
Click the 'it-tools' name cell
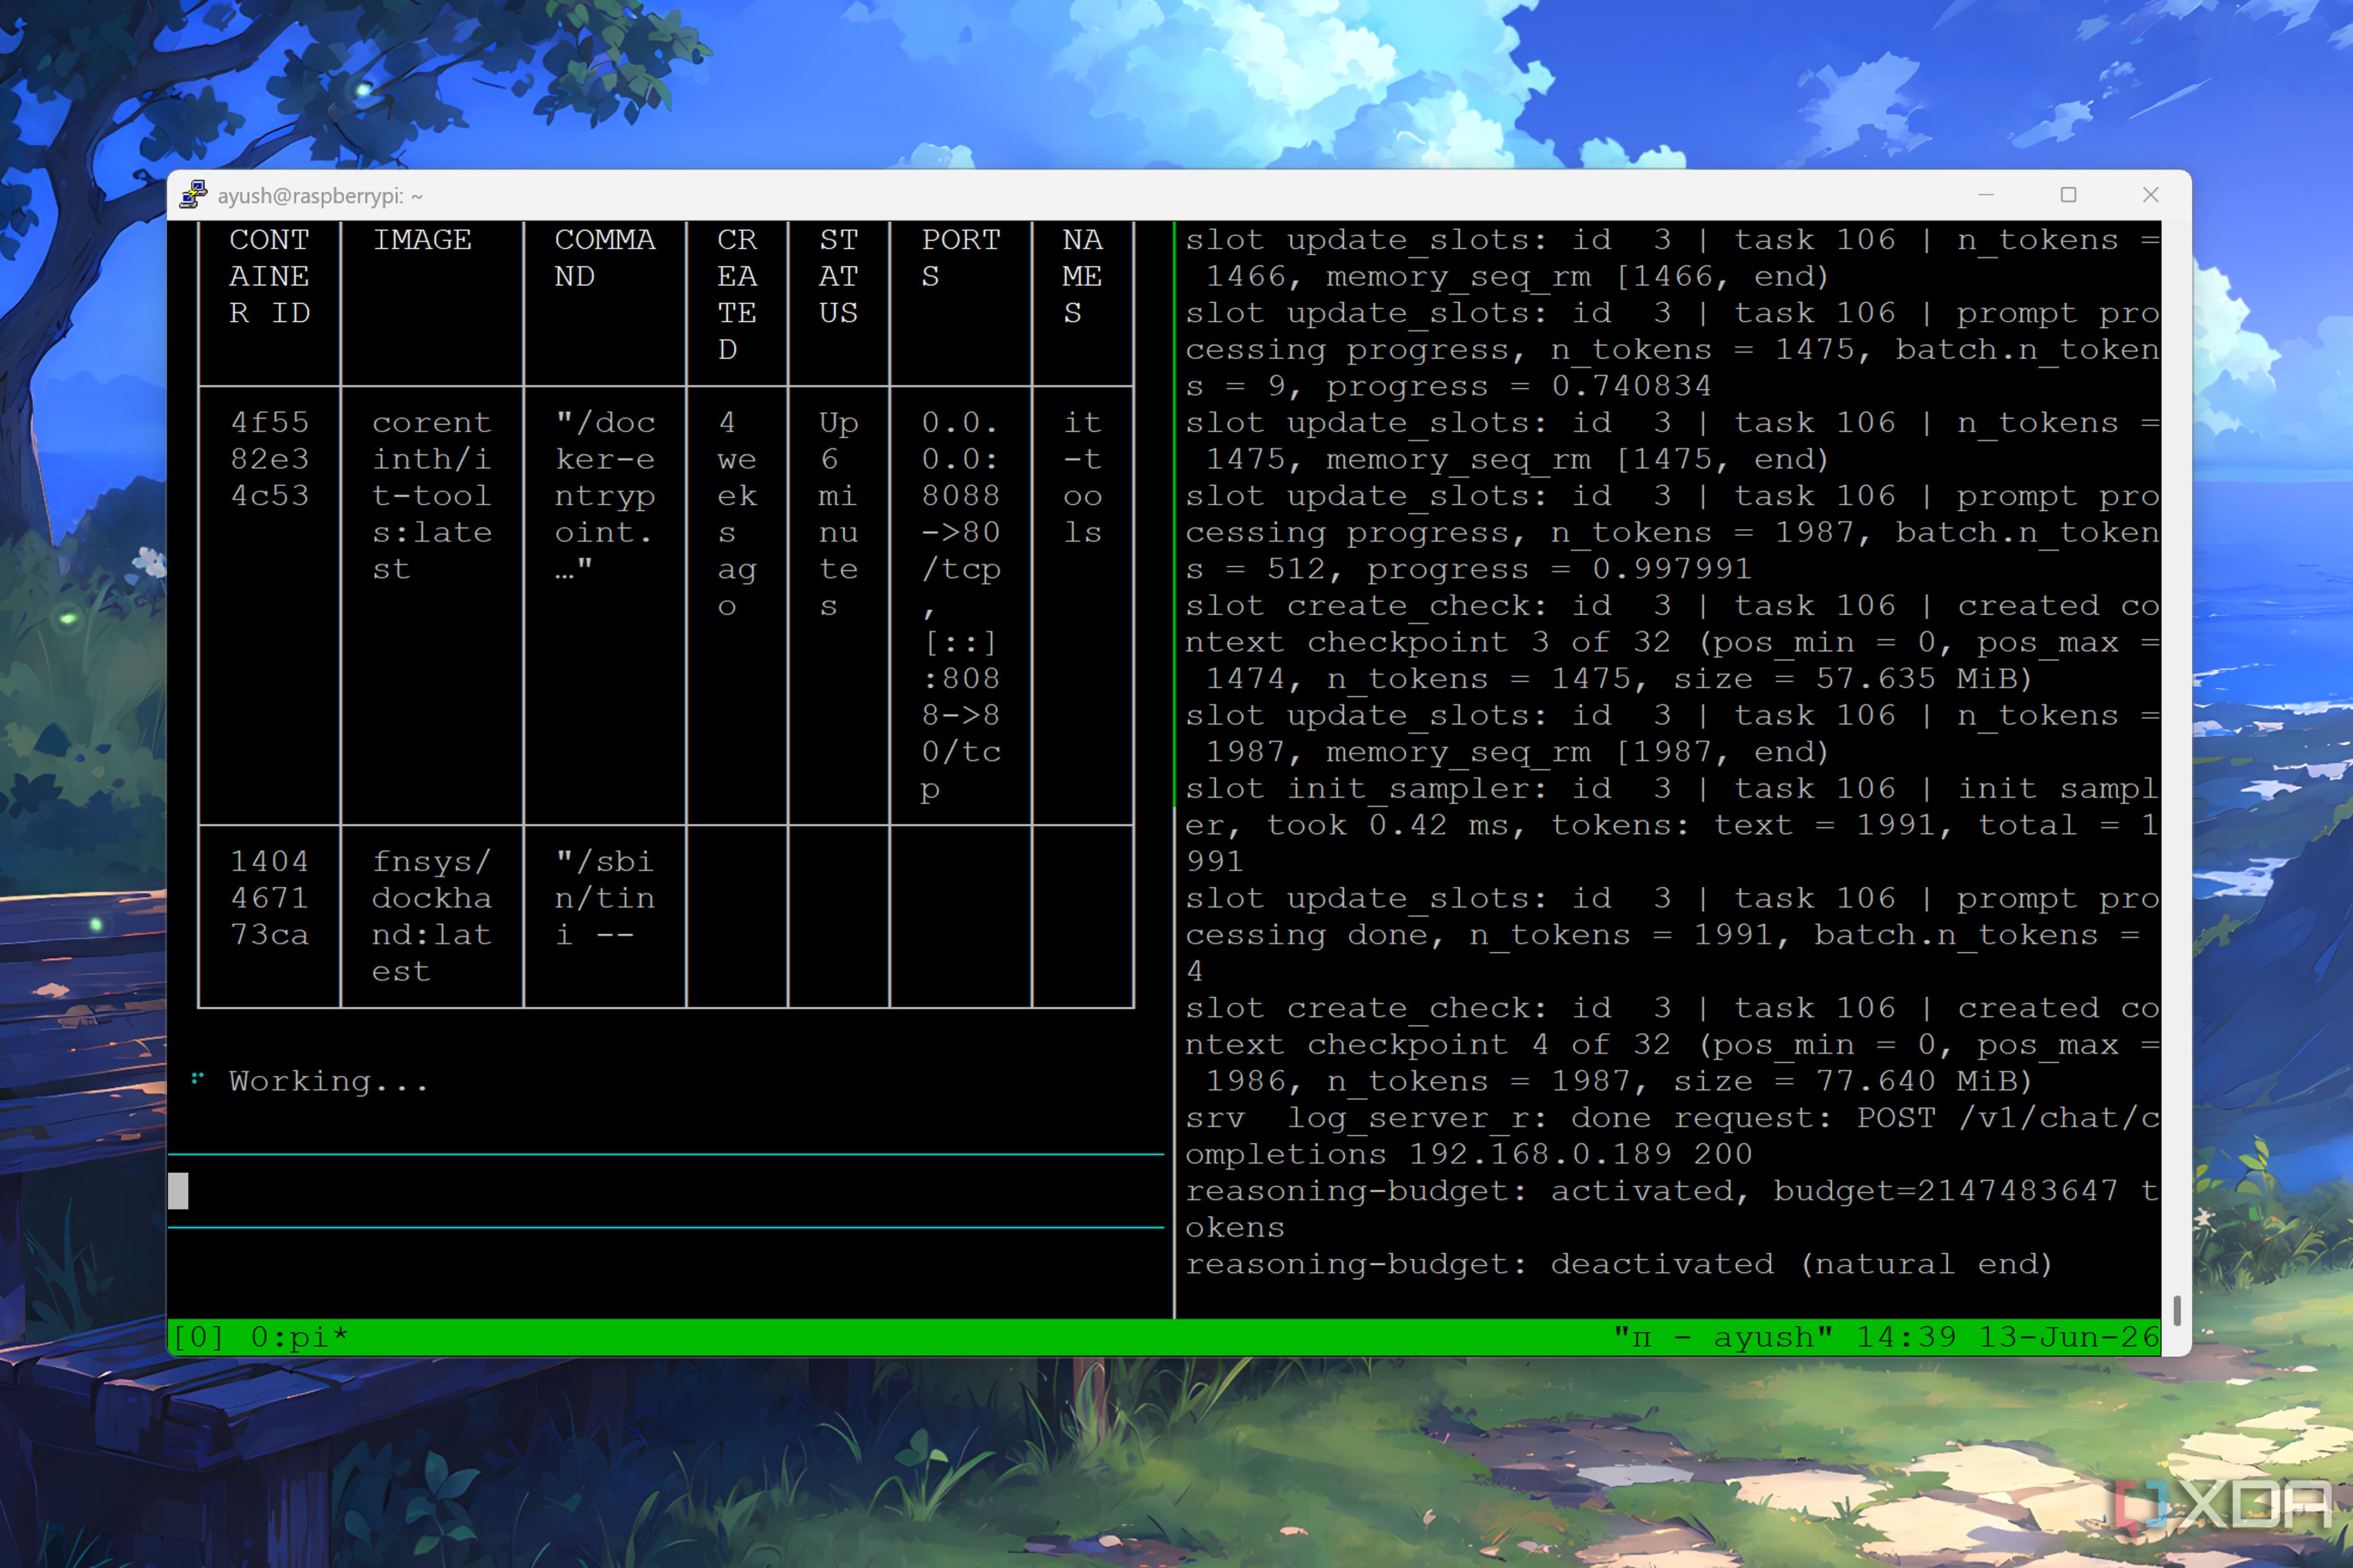[x=1082, y=477]
